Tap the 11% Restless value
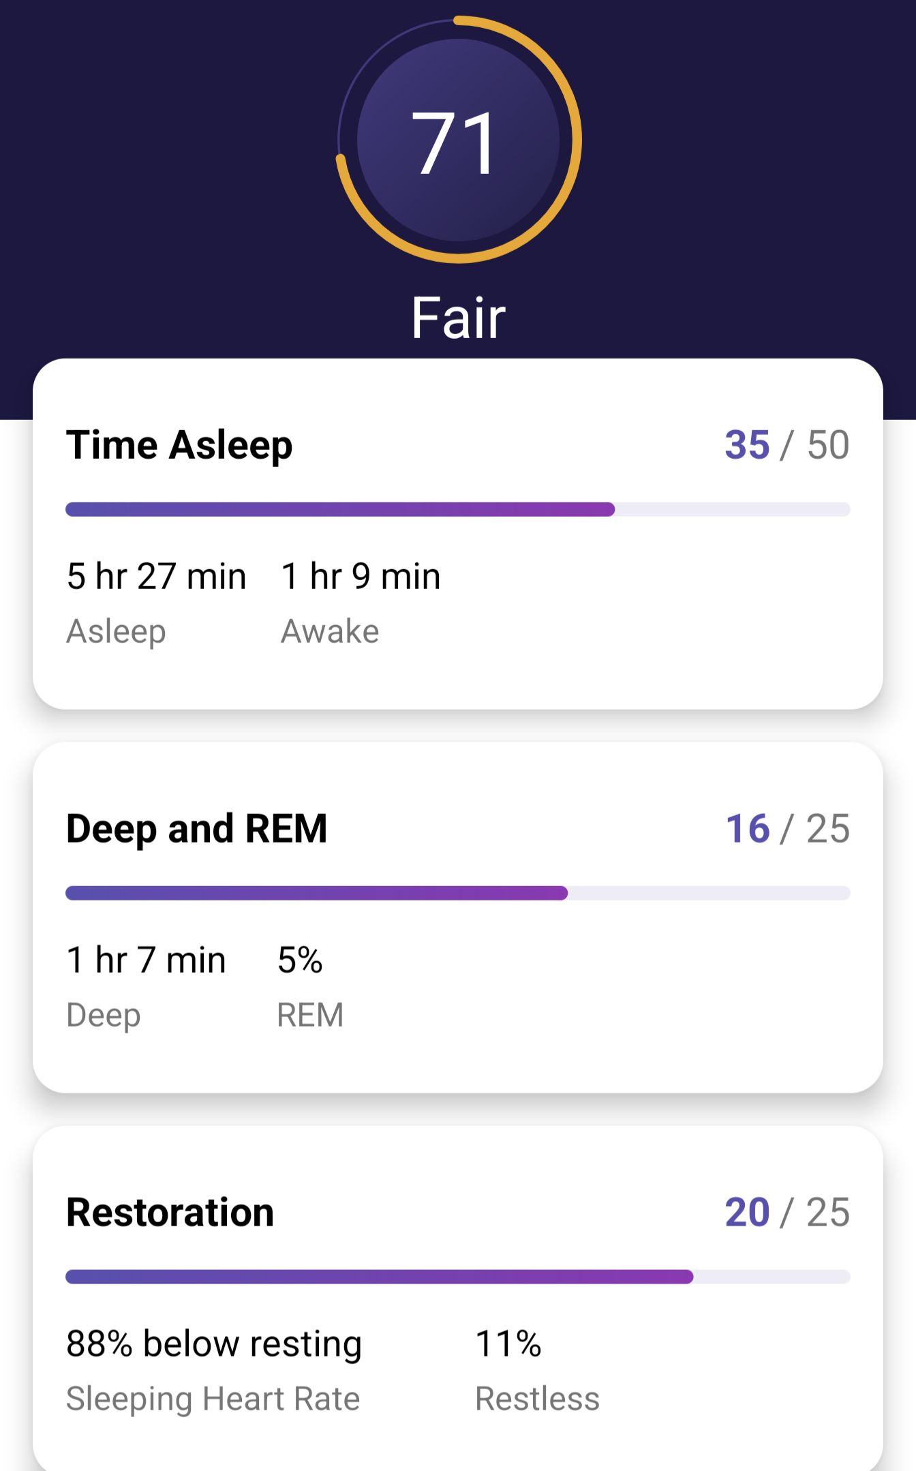This screenshot has width=916, height=1471. point(508,1344)
